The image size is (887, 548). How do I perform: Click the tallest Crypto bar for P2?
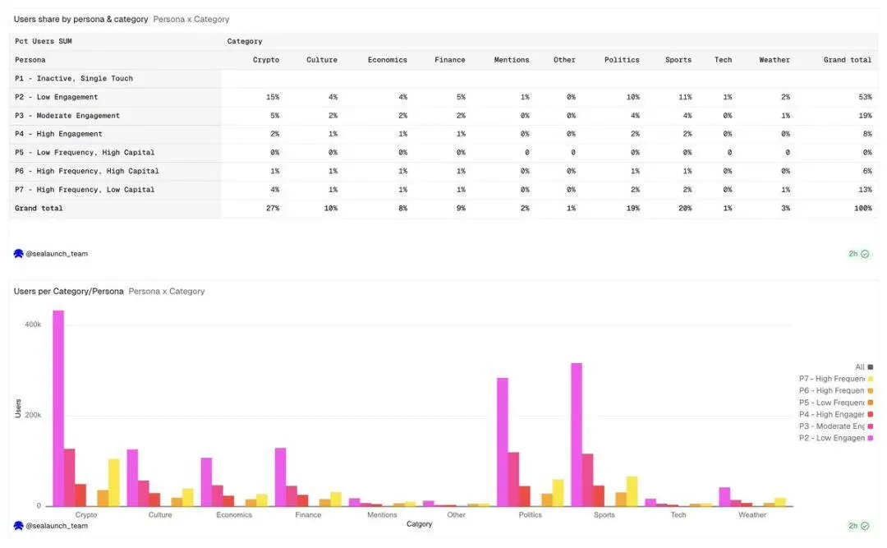point(58,408)
